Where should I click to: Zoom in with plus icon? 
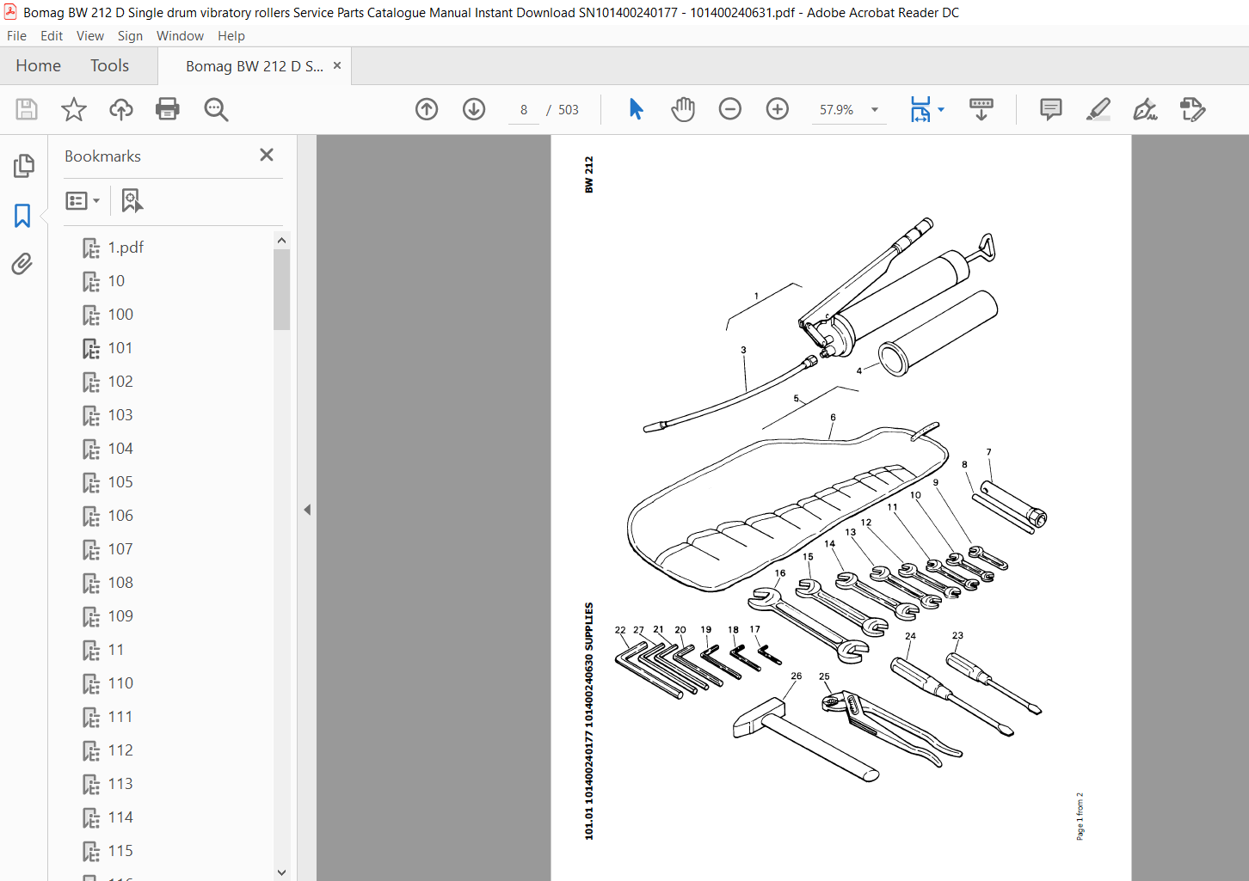pos(778,109)
